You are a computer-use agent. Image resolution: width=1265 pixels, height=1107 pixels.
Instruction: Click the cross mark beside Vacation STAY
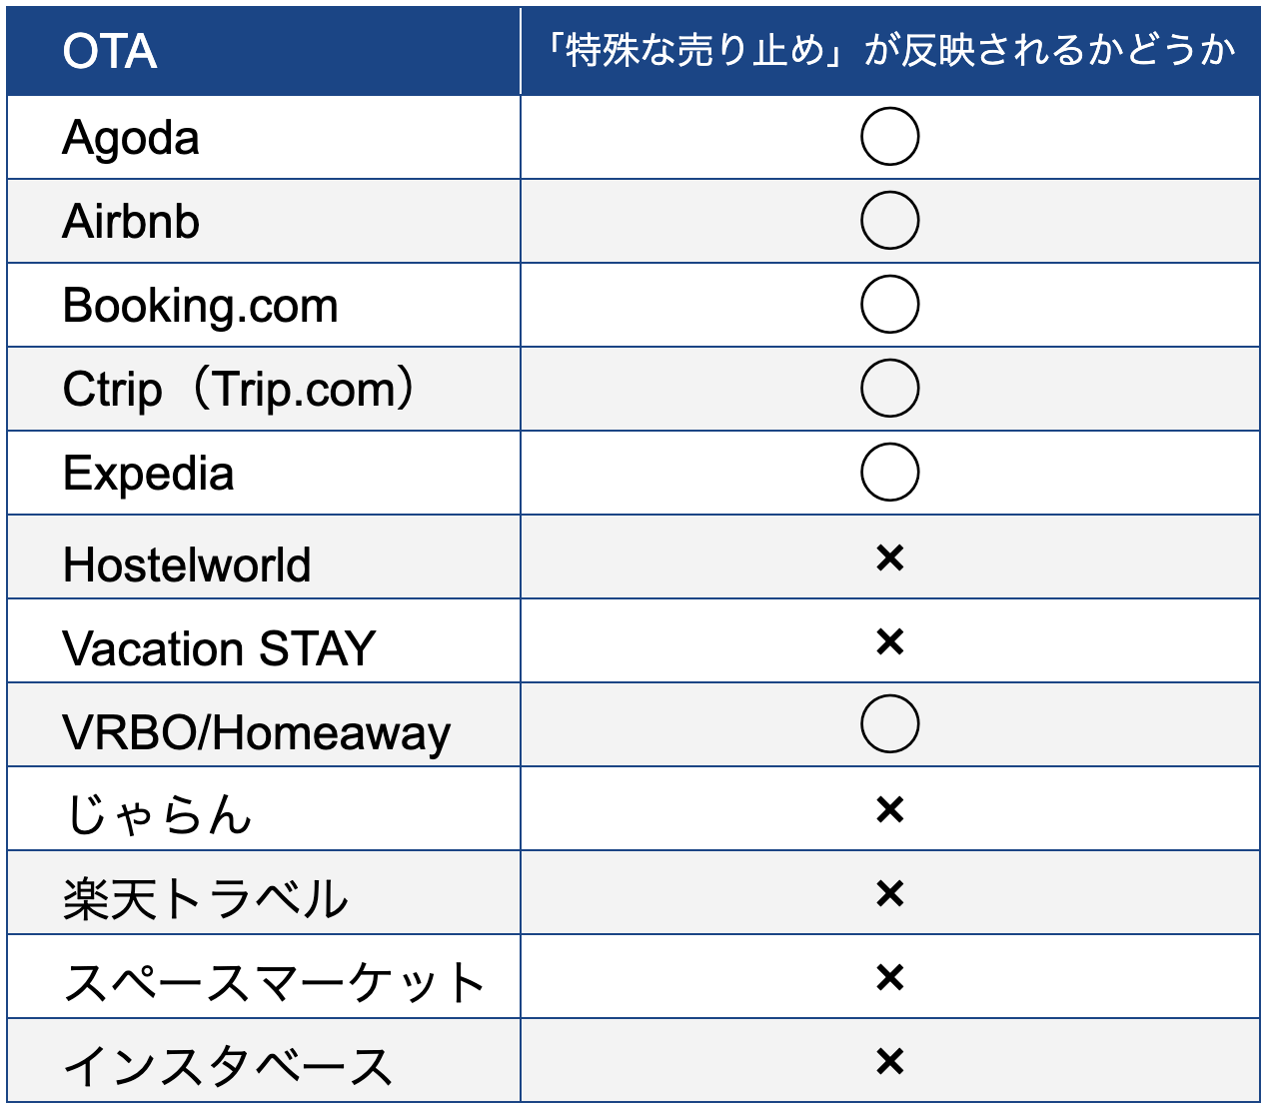[x=889, y=641]
